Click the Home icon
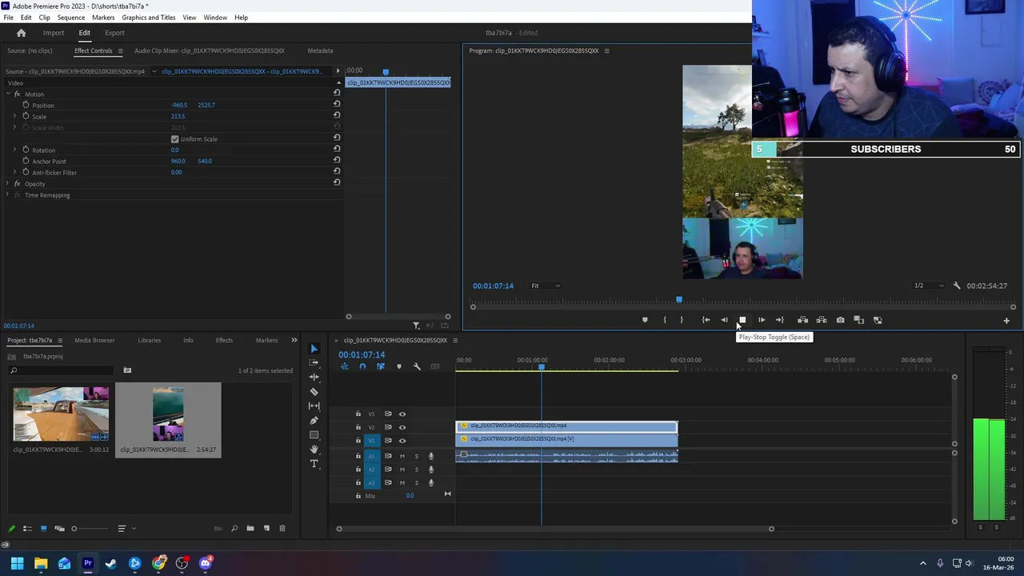The image size is (1024, 576). click(22, 33)
